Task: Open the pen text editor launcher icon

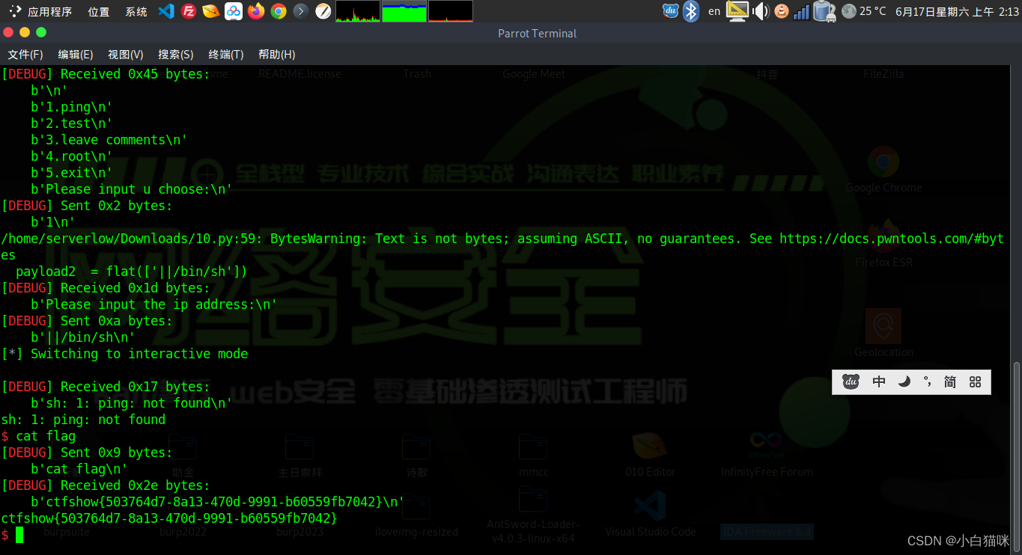Action: coord(323,11)
